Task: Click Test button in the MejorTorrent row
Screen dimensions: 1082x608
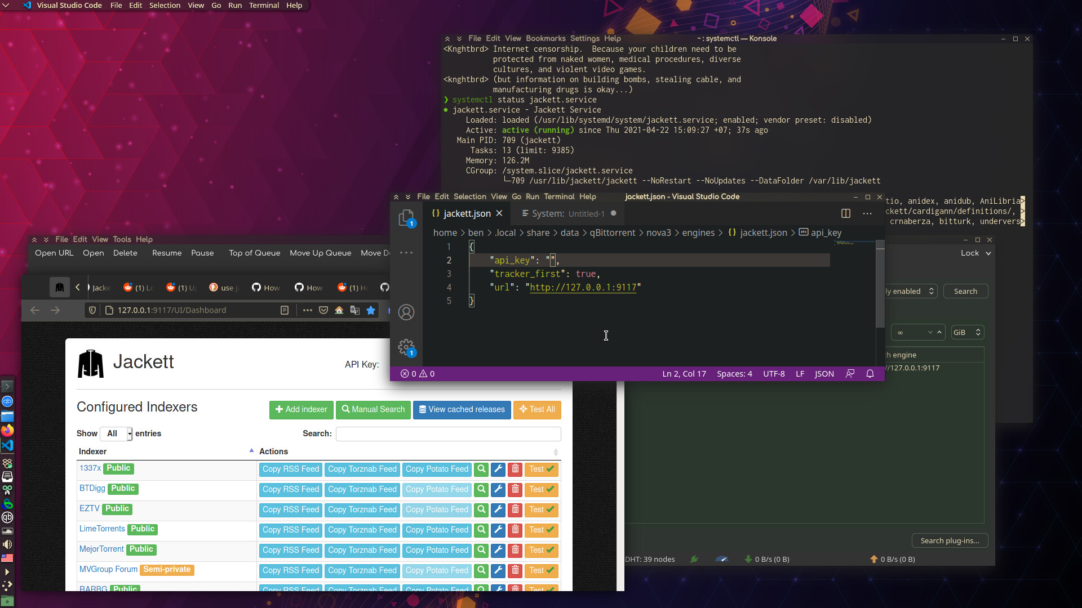Action: (x=542, y=550)
